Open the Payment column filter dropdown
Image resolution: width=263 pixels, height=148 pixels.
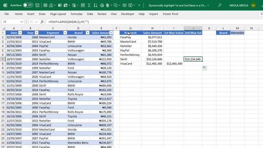point(65,33)
